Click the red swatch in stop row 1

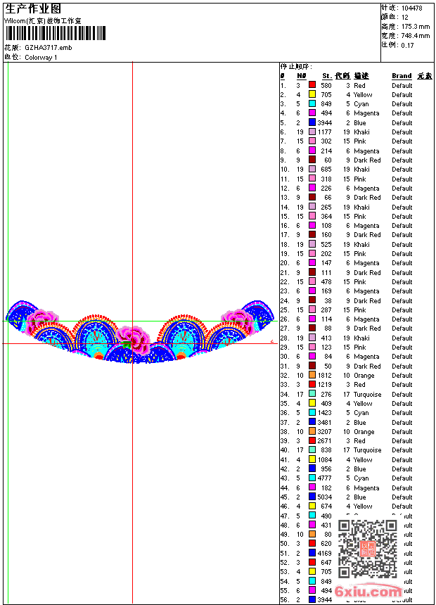tap(312, 85)
